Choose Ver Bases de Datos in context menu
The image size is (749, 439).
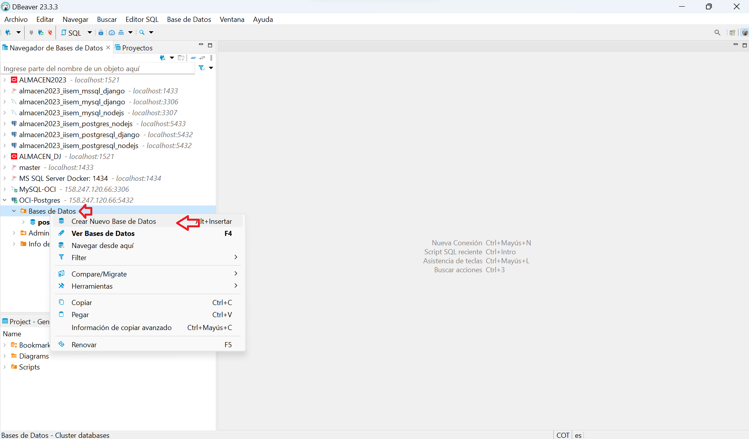[148, 233]
